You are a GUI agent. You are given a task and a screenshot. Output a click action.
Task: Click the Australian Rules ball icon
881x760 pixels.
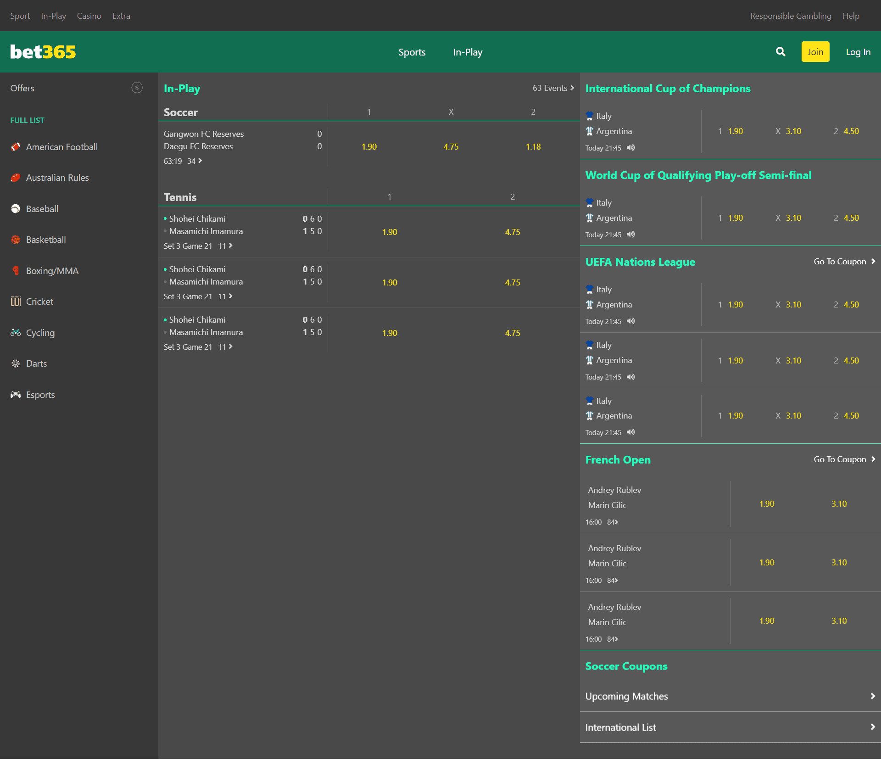(x=16, y=178)
